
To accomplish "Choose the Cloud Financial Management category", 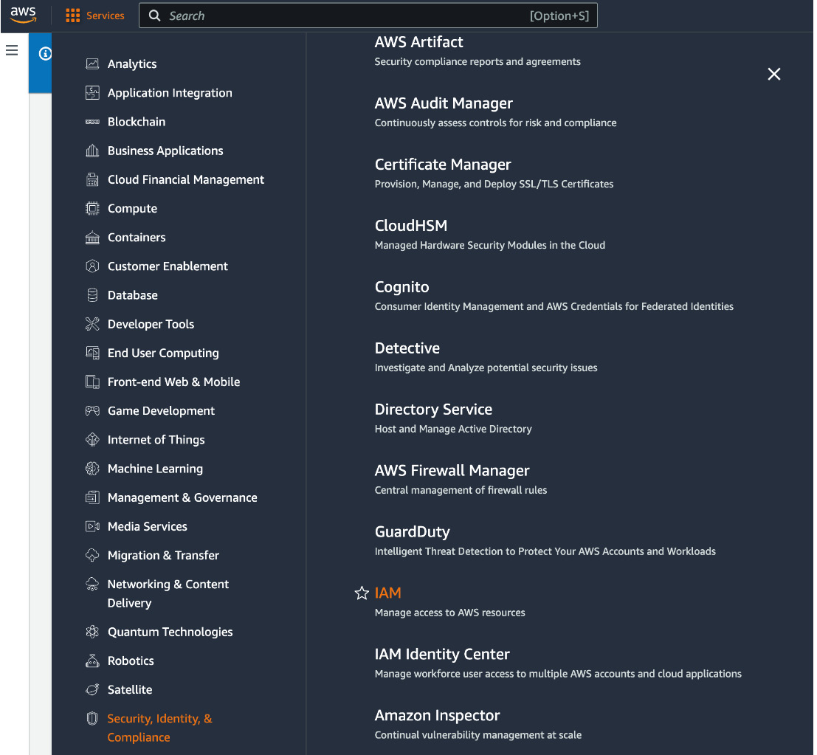I will coord(186,179).
